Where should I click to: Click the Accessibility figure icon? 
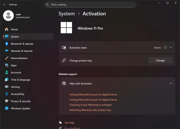point(7,94)
